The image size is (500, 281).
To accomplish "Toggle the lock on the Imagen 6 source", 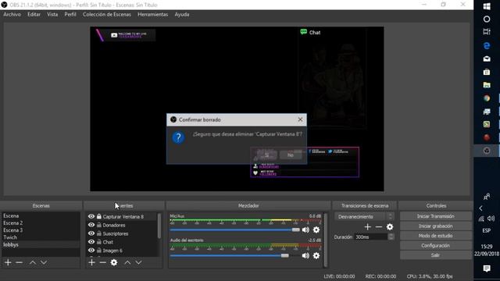I will (x=99, y=251).
